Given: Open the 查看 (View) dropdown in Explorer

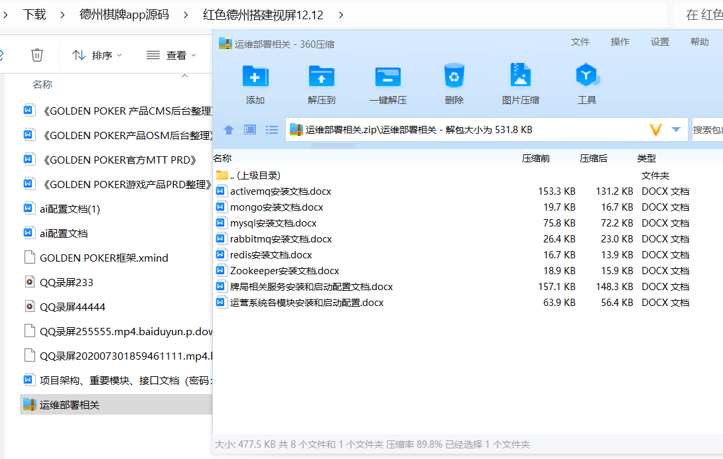Looking at the screenshot, I should pyautogui.click(x=171, y=55).
